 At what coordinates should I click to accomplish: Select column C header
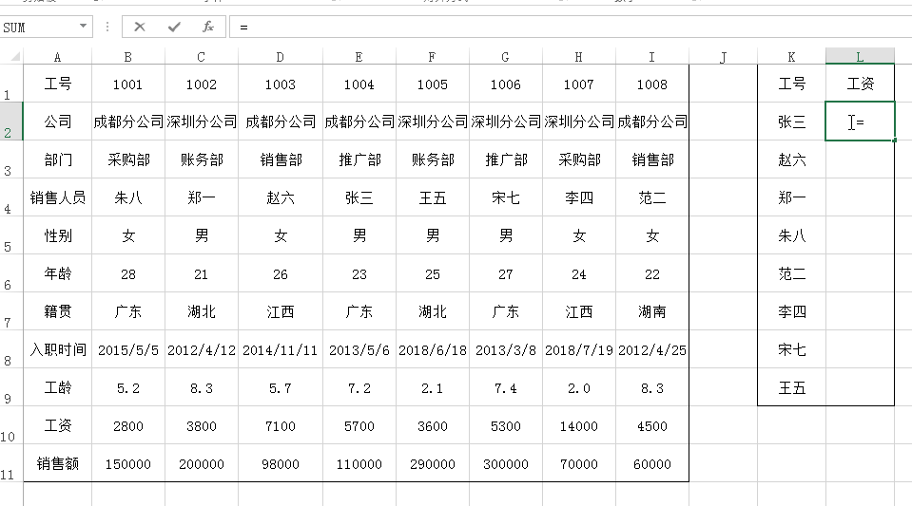tap(202, 57)
